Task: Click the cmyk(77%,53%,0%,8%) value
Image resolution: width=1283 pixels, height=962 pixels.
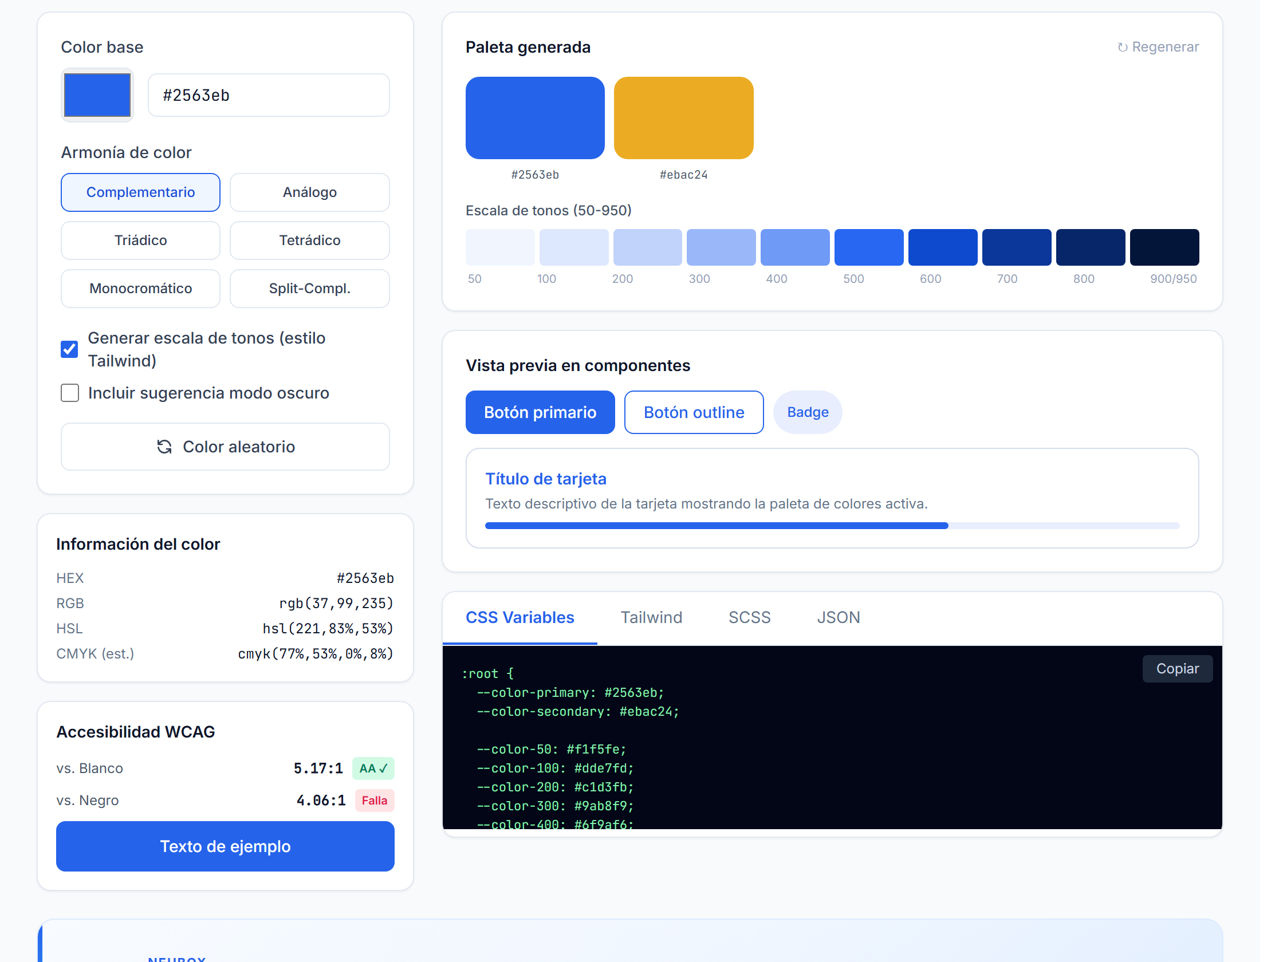Action: [316, 653]
